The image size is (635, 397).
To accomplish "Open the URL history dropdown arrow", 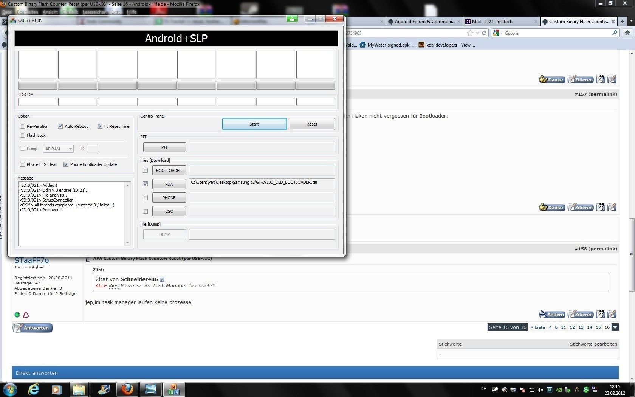I will click(477, 33).
